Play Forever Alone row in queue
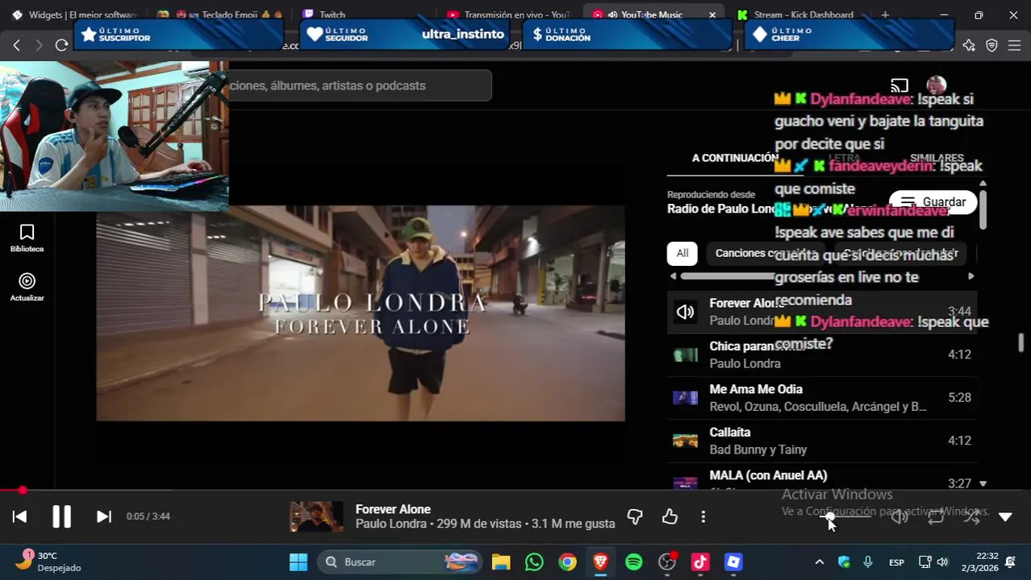The image size is (1031, 580). click(x=821, y=312)
